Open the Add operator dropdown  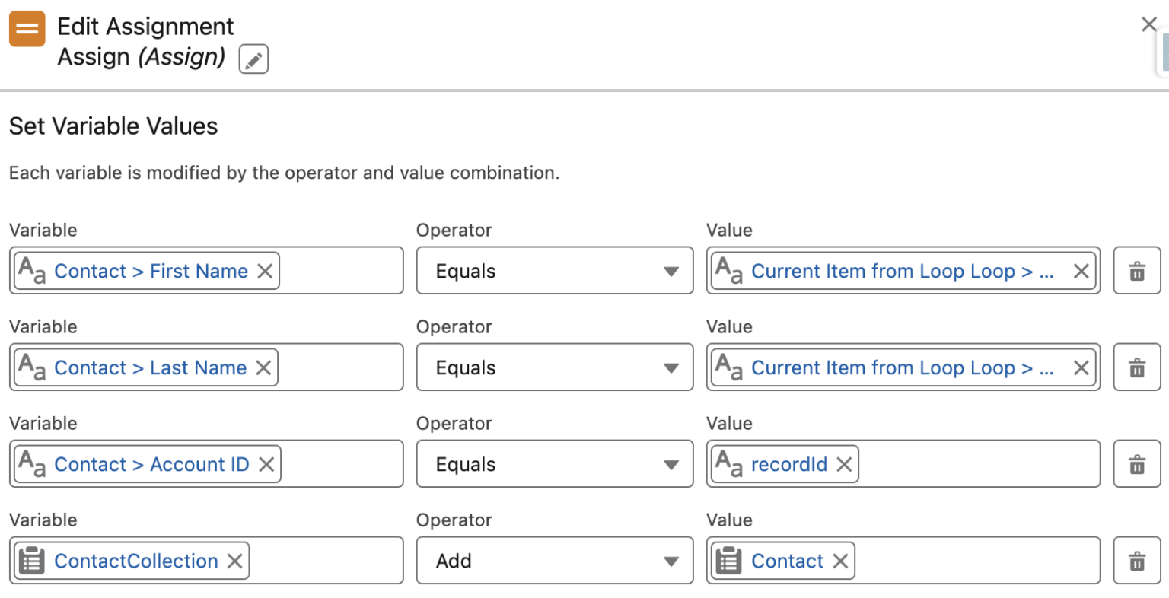pyautogui.click(x=554, y=561)
